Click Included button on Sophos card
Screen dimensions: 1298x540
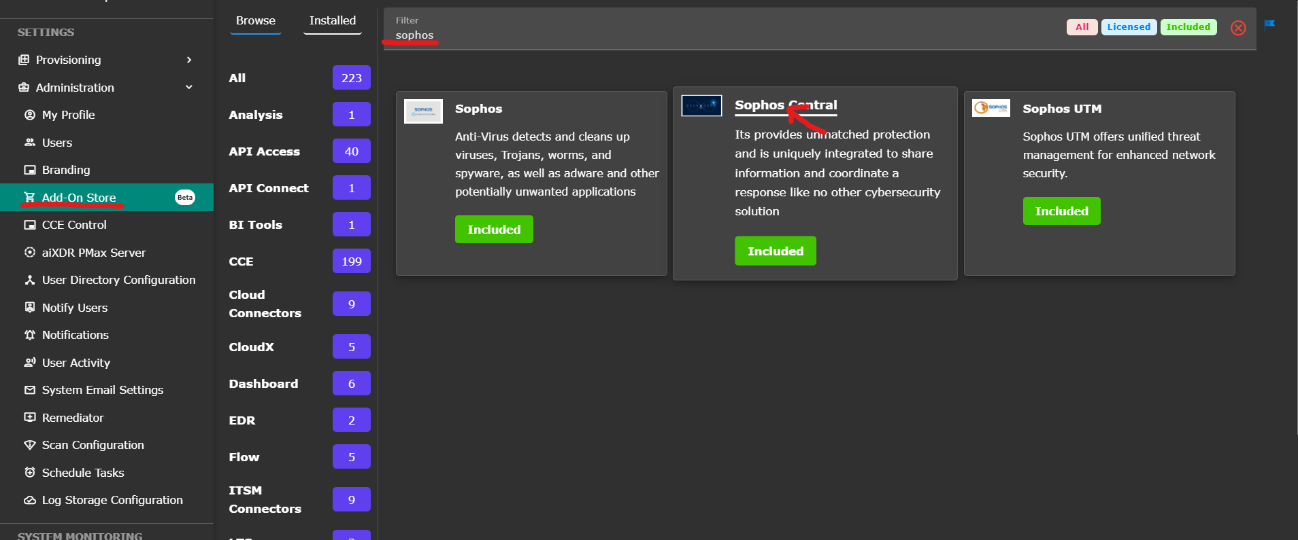[x=494, y=230]
